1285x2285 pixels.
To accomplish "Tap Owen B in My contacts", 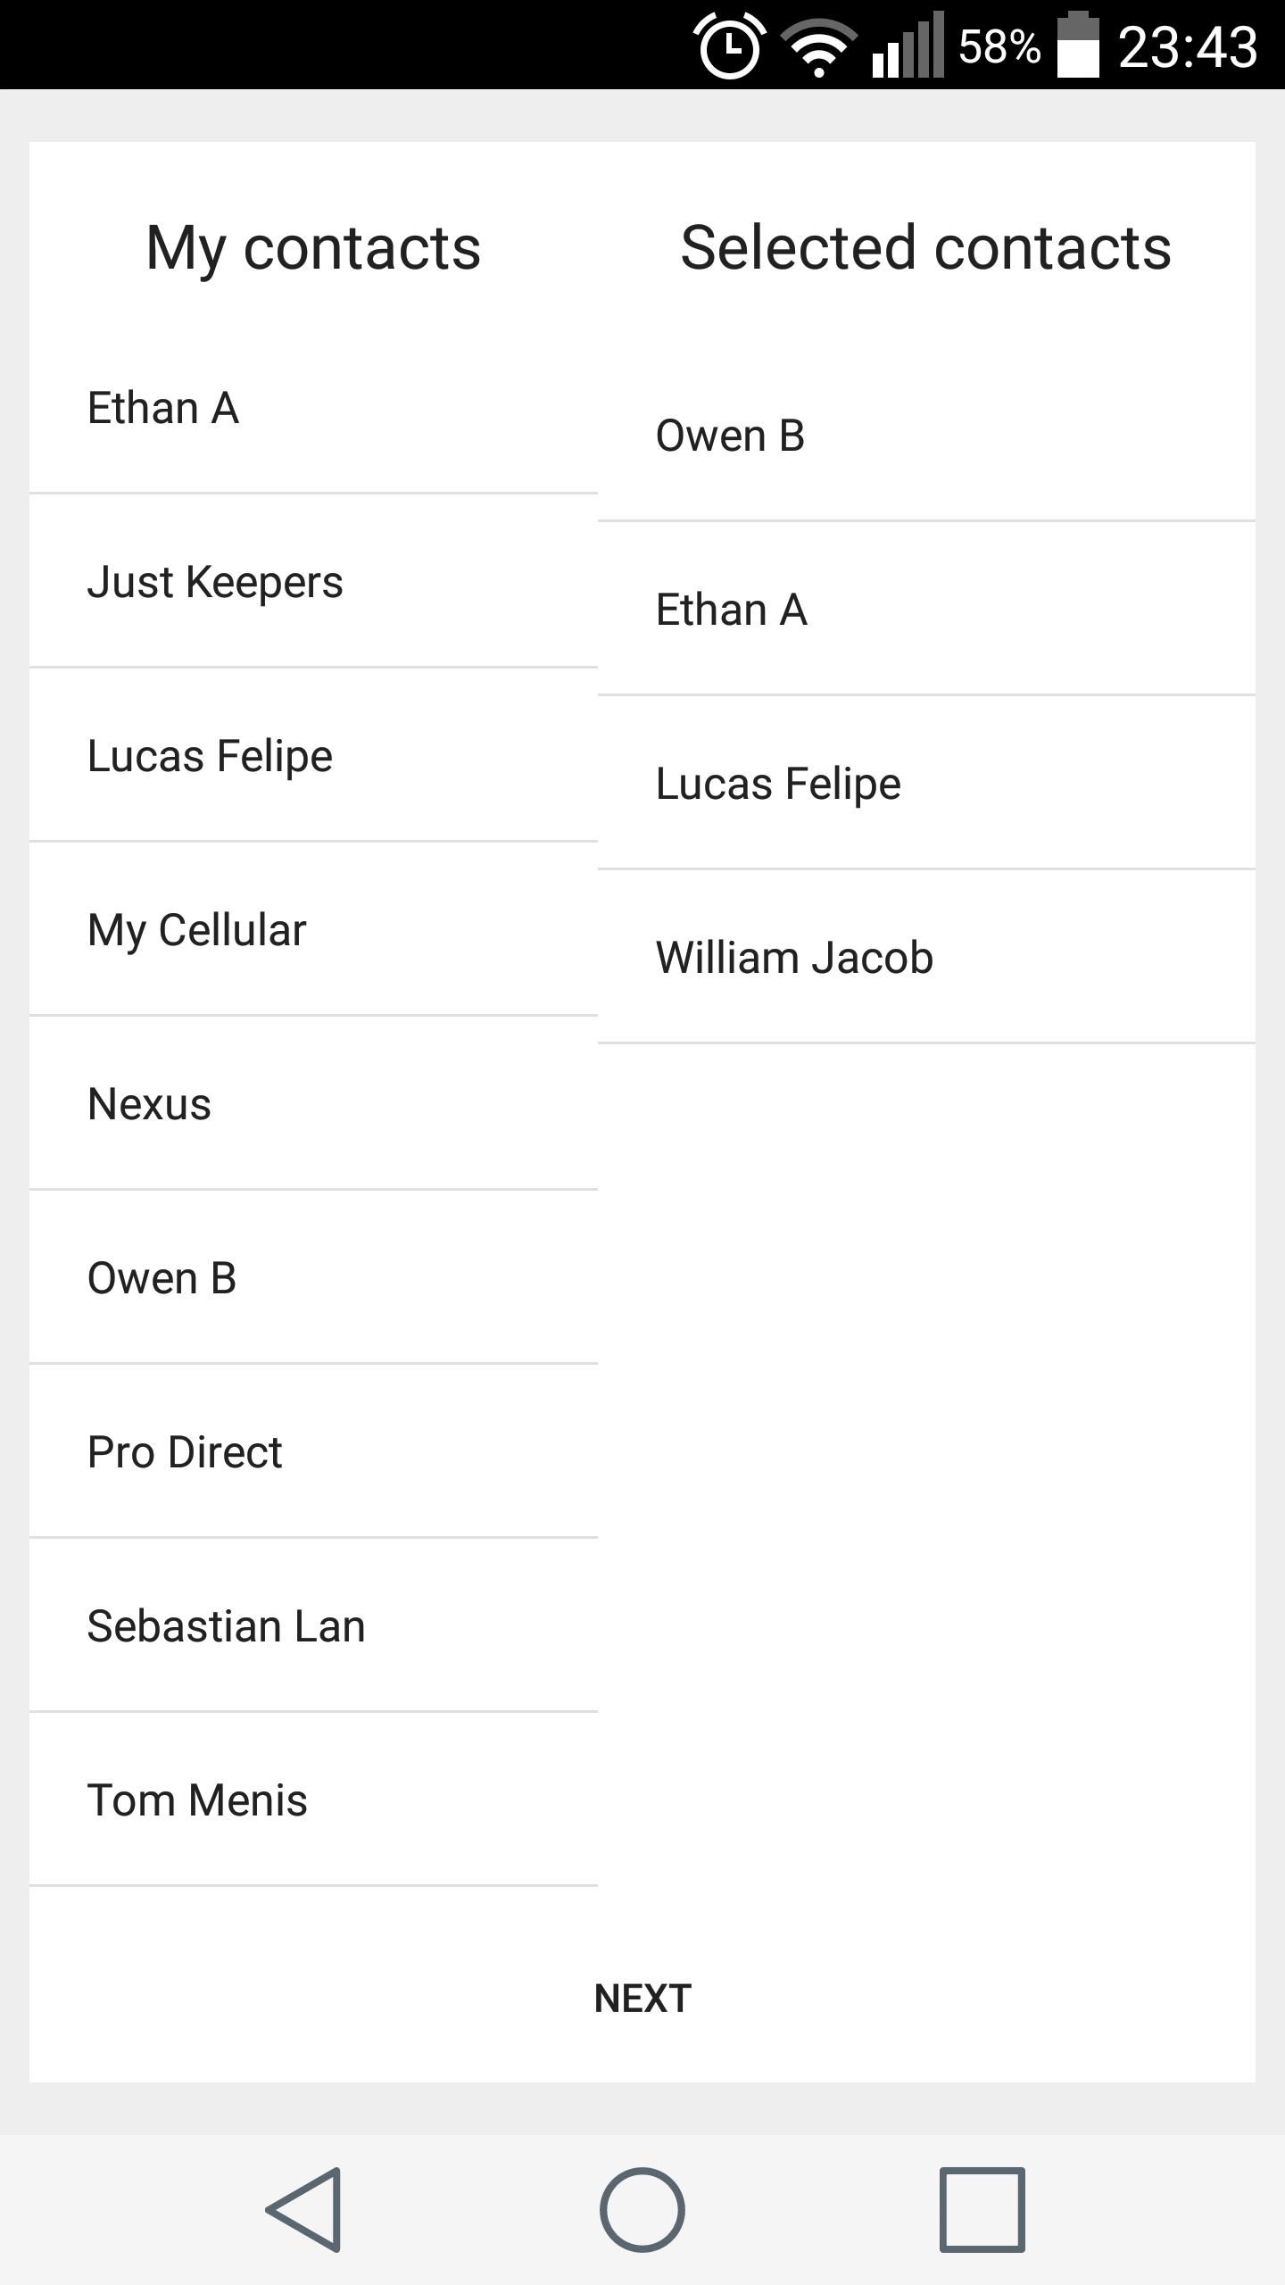I will [x=312, y=1278].
